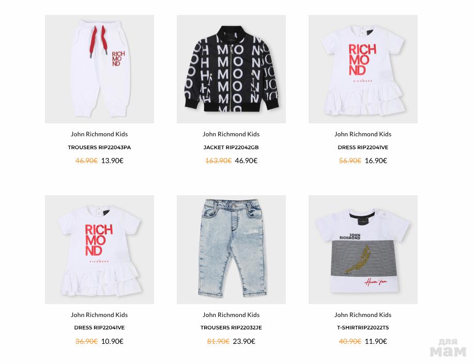Click the T-SHIRTRIP22022TS product title
This screenshot has height=364, width=474.
[x=363, y=327]
